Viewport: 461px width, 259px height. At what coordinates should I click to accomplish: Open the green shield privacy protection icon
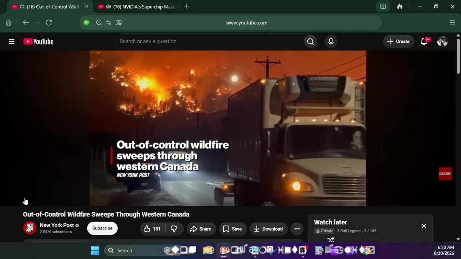(86, 23)
